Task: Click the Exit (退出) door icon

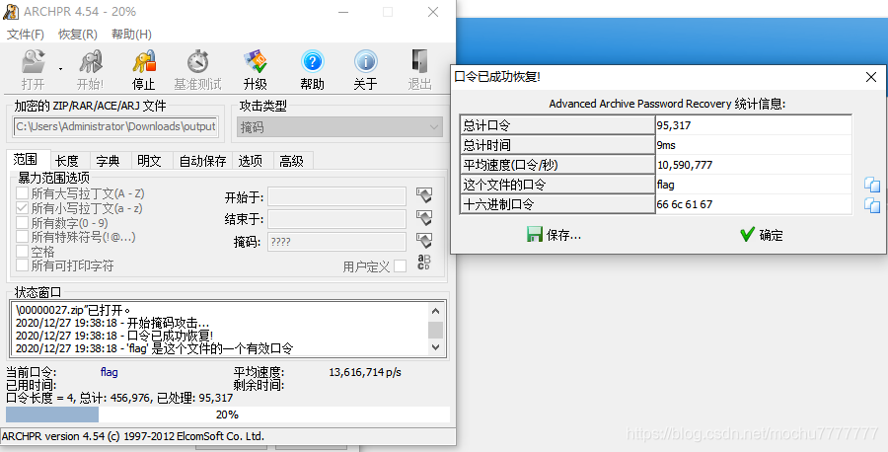Action: [x=419, y=62]
